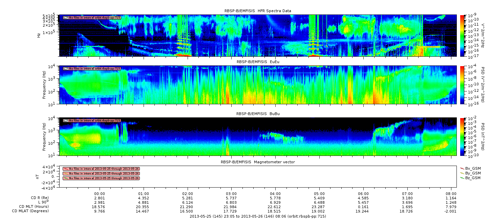This screenshot has width=490, height=222.
Task: Click the warning icon in HFR Spectra panel
Action: tap(66, 18)
